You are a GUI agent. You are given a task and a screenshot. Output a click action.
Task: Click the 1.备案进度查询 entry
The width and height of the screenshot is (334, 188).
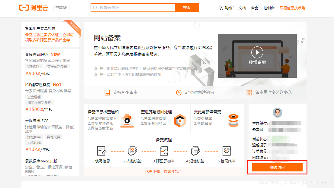pos(153,118)
